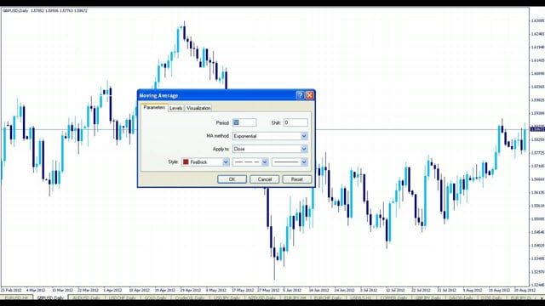Click the 9 Aug 2012 date label

pos(473,290)
